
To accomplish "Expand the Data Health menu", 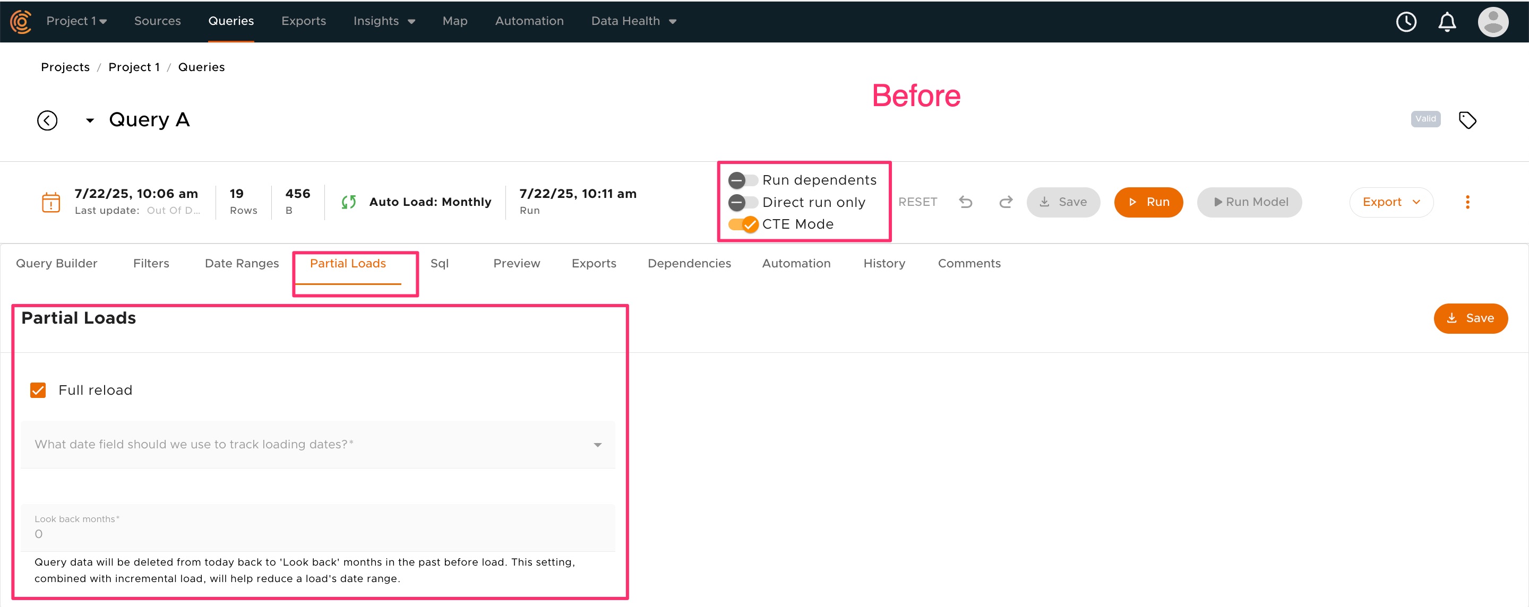I will click(633, 21).
